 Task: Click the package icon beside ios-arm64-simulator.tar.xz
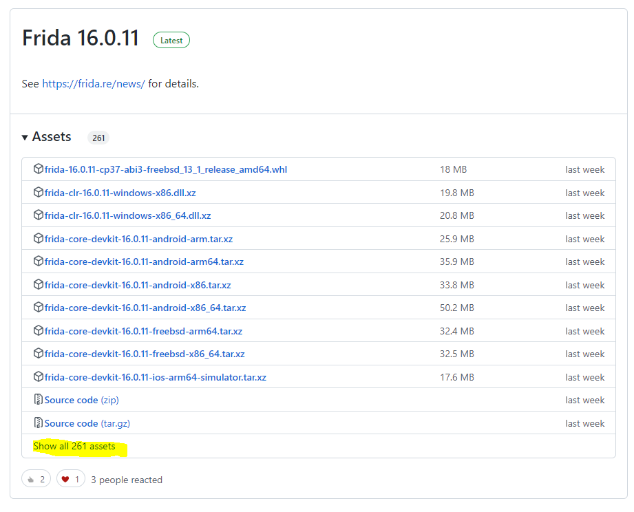pos(38,376)
